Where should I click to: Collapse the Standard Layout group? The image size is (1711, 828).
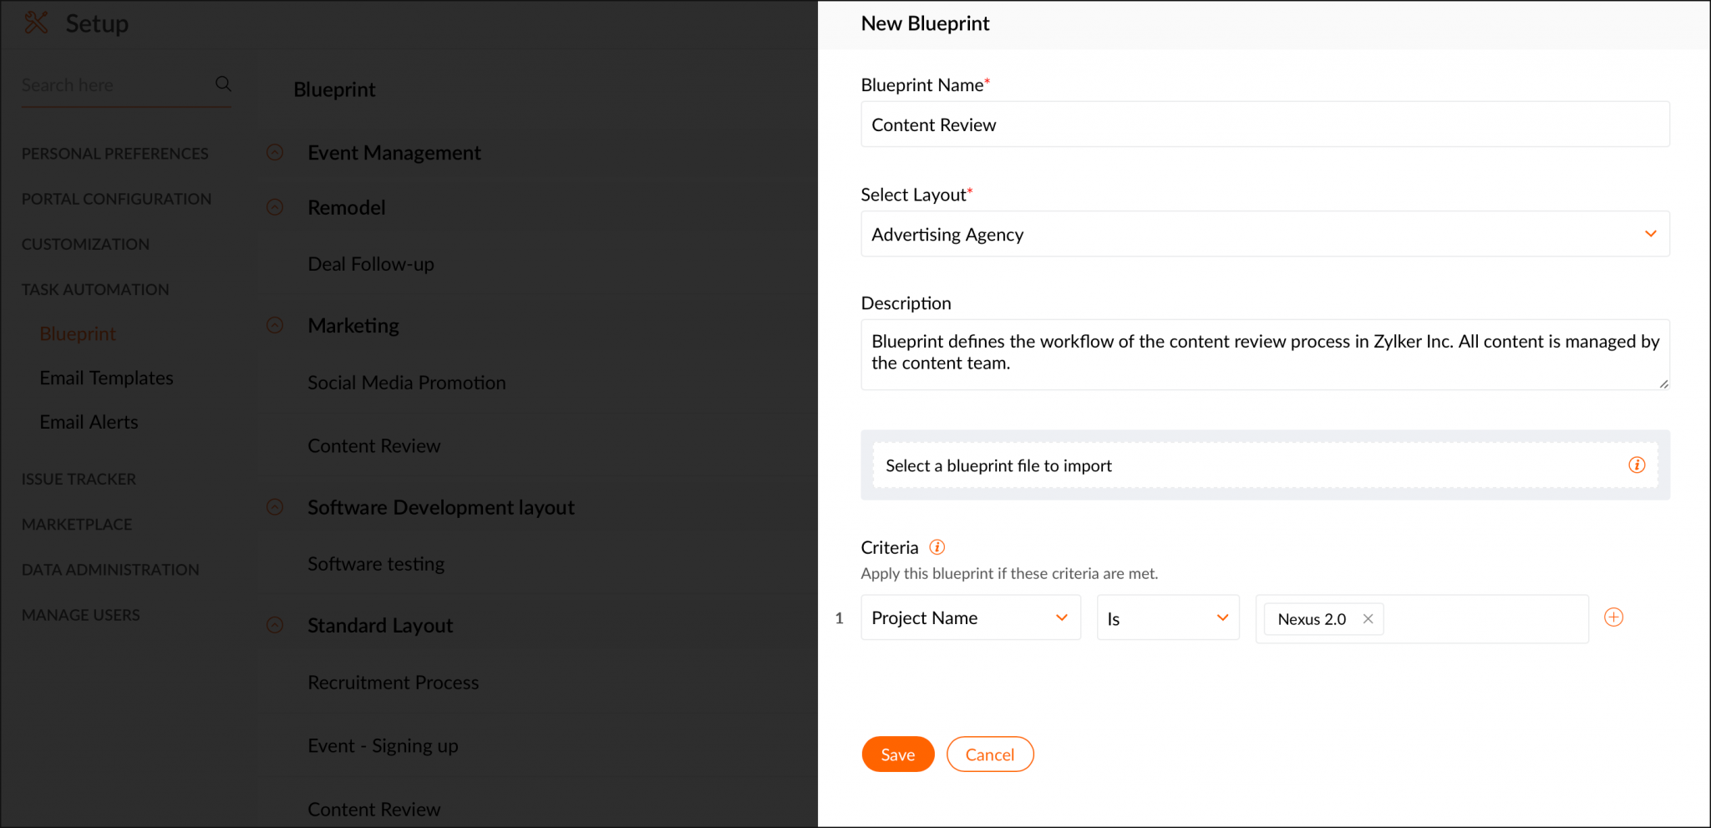click(275, 624)
